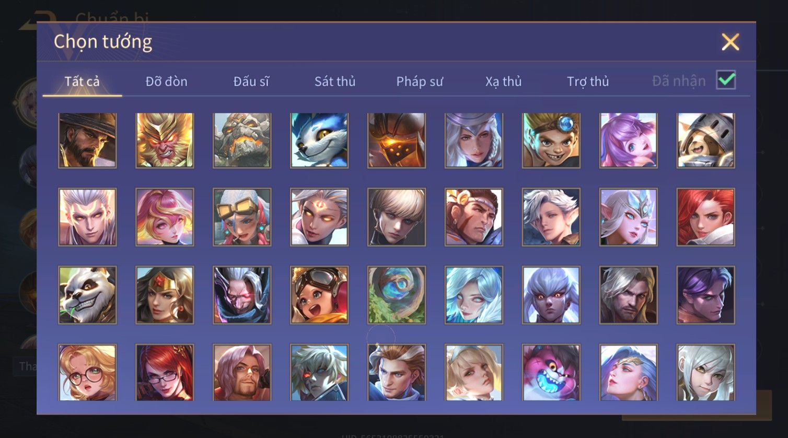Select the girl with aviator goggles hero

point(319,295)
